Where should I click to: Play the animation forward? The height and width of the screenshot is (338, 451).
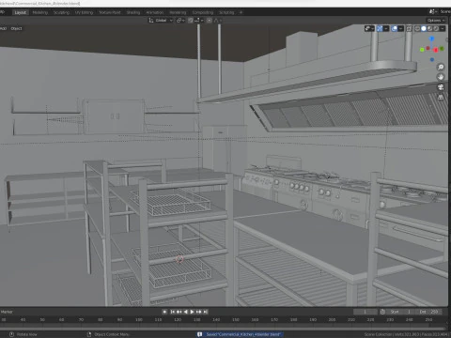click(x=193, y=312)
